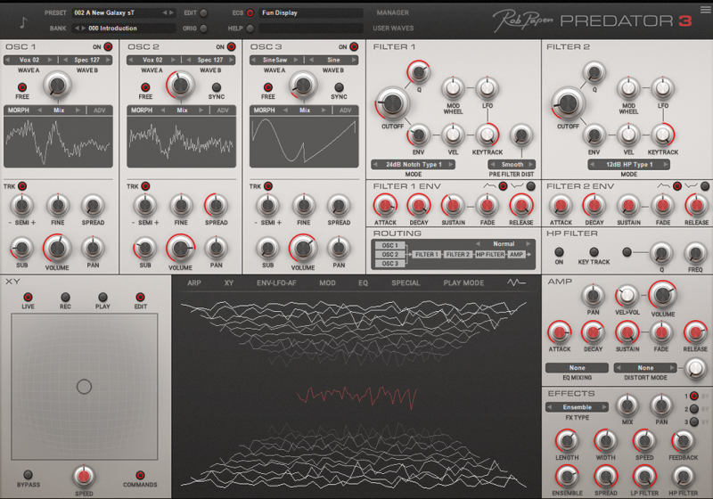Open Filter 1 mode '24dB Notch Type 1'
713x499 pixels.
(414, 165)
